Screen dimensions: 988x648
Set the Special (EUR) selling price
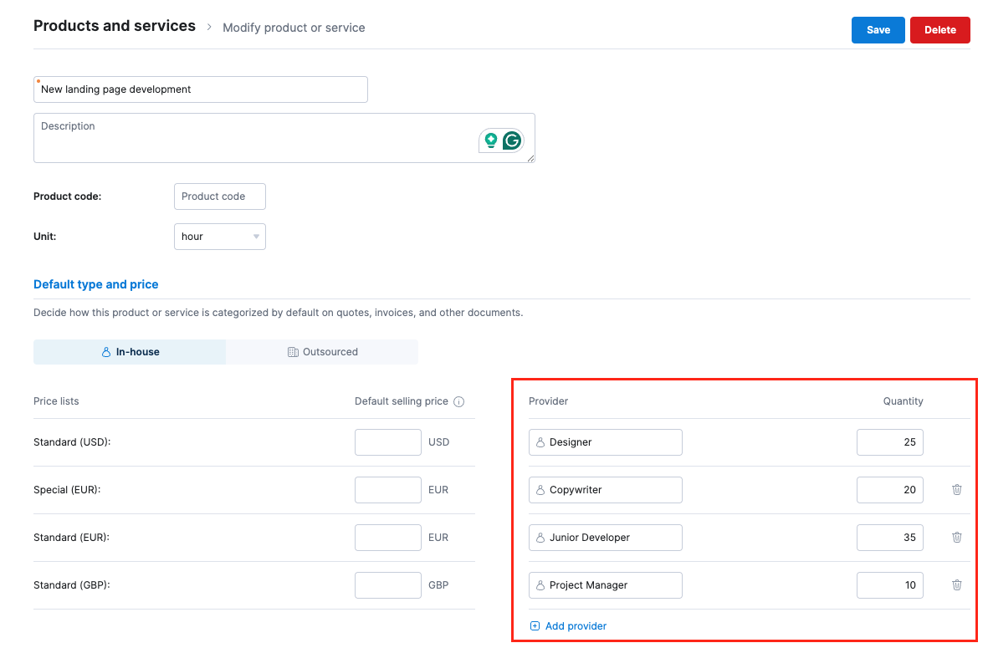pyautogui.click(x=387, y=490)
